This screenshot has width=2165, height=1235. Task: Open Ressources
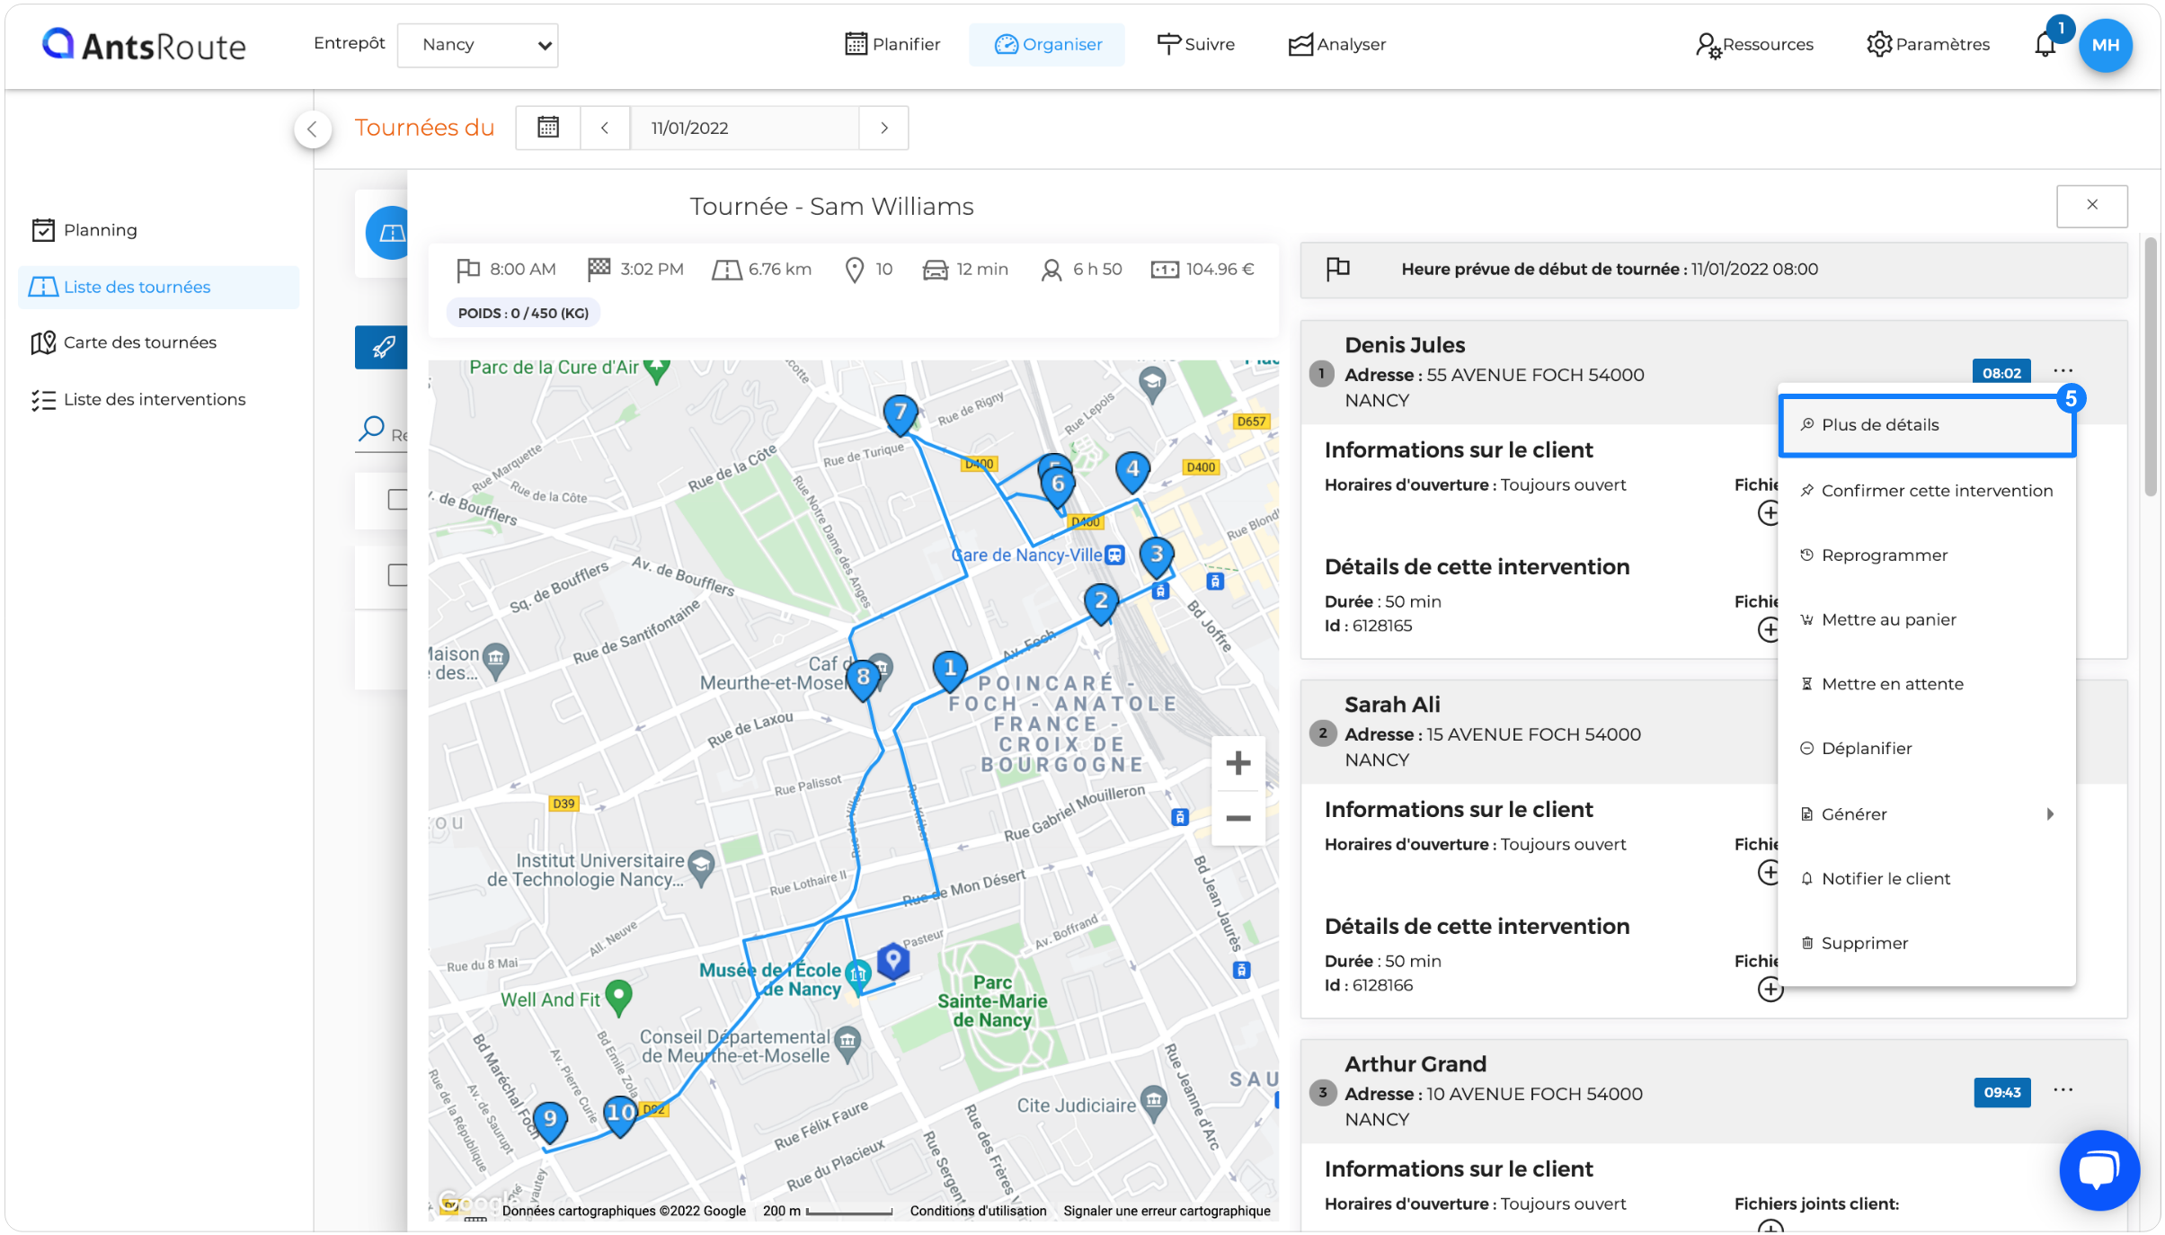[1752, 45]
